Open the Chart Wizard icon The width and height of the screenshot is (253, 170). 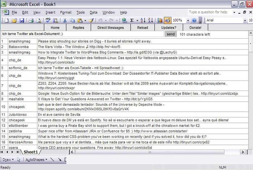[x=160, y=20]
